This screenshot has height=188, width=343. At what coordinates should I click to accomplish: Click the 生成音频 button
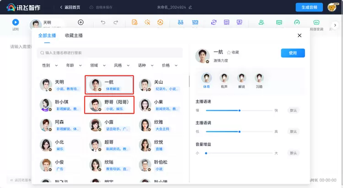(x=309, y=7)
